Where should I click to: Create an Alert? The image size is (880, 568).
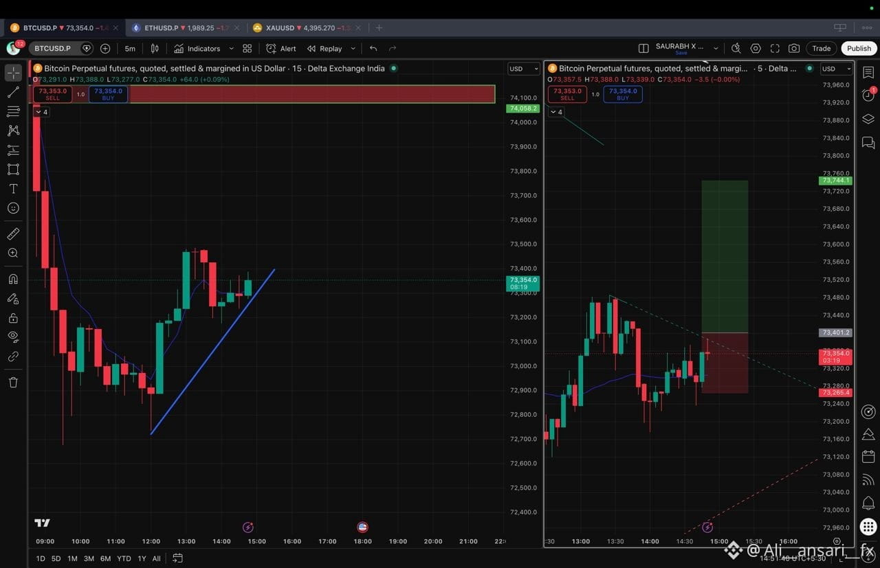(x=281, y=49)
